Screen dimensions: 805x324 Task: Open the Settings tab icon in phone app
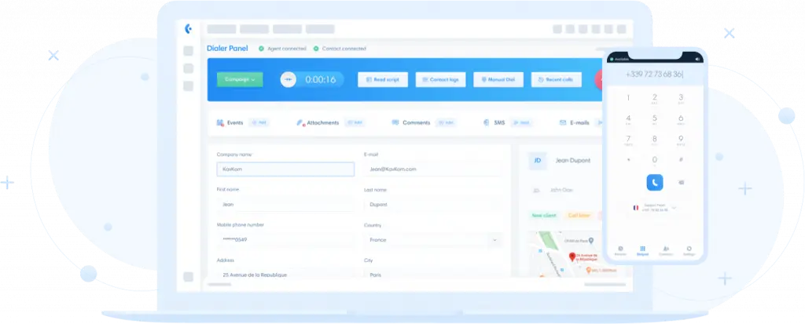click(689, 249)
